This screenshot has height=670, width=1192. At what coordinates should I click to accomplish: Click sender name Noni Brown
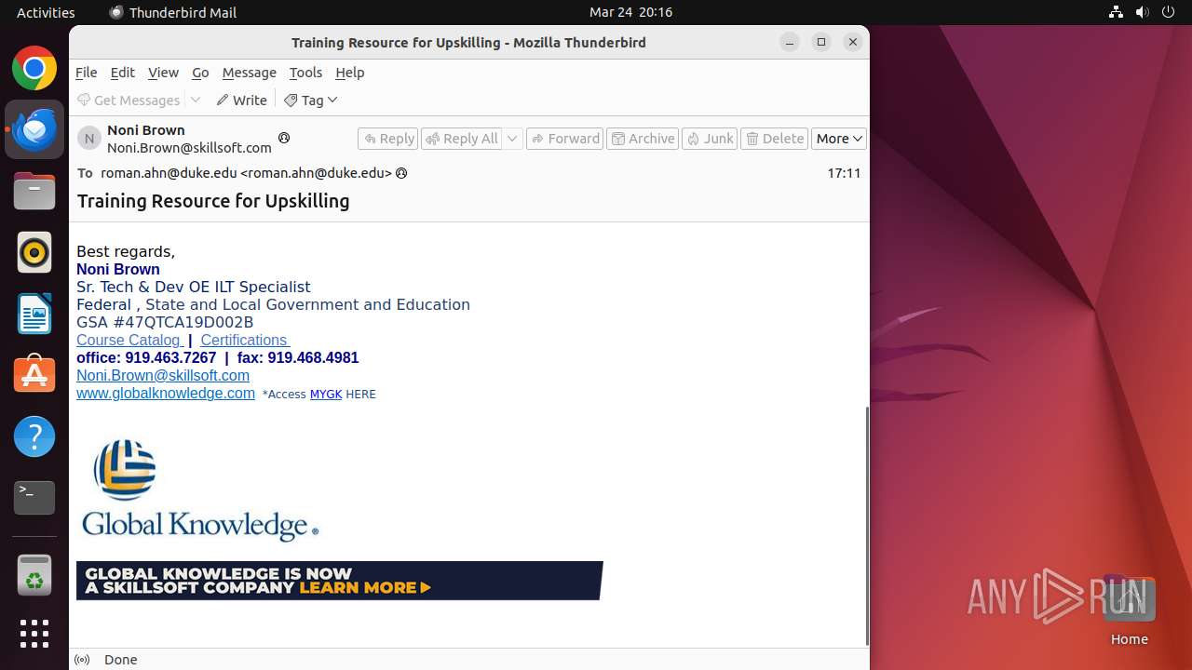(x=146, y=130)
